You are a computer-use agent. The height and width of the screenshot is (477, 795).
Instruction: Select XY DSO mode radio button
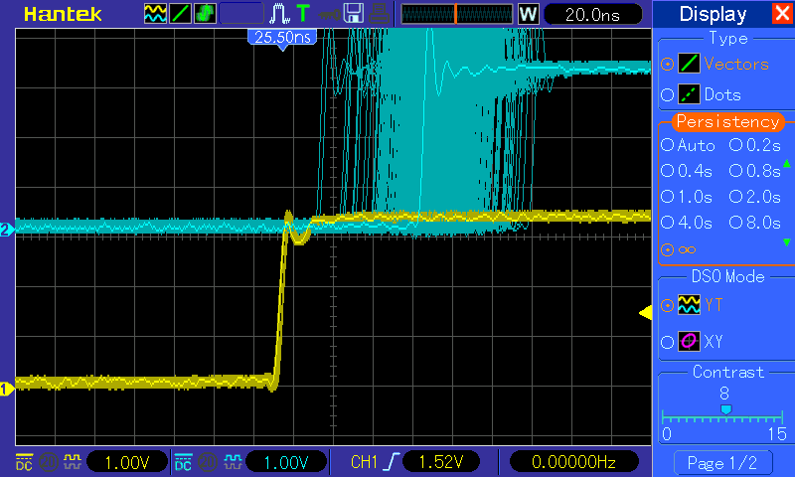667,342
